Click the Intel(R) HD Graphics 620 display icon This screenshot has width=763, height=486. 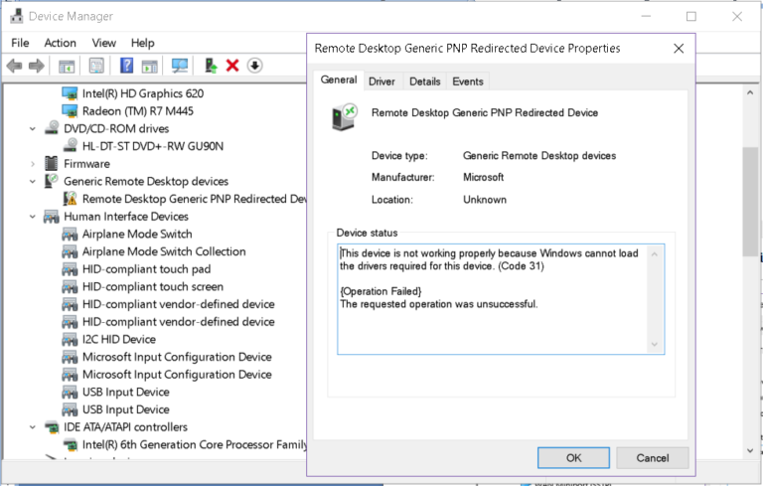point(70,93)
